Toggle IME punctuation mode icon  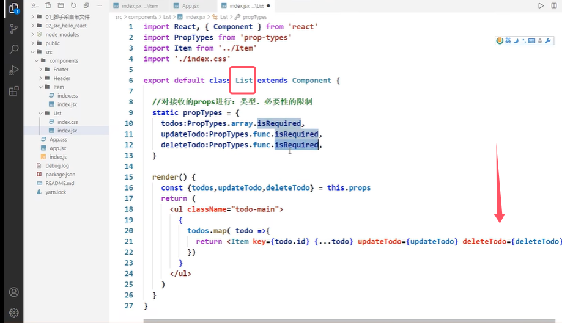tap(523, 41)
